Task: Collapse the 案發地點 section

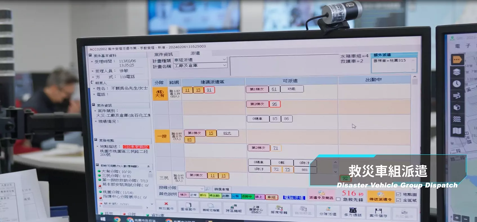Action: tap(96, 140)
